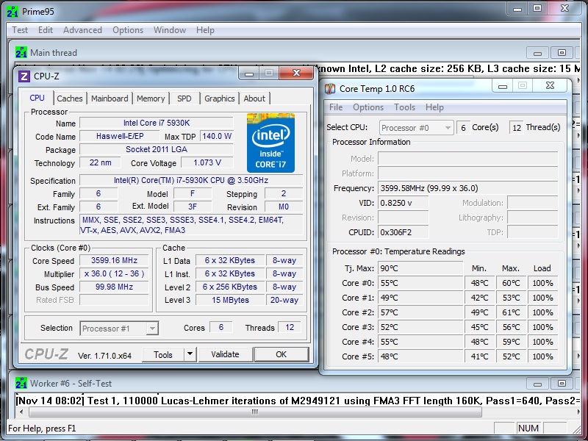Click the Main thread window icon
Screen dimensions: 588x441
point(21,52)
